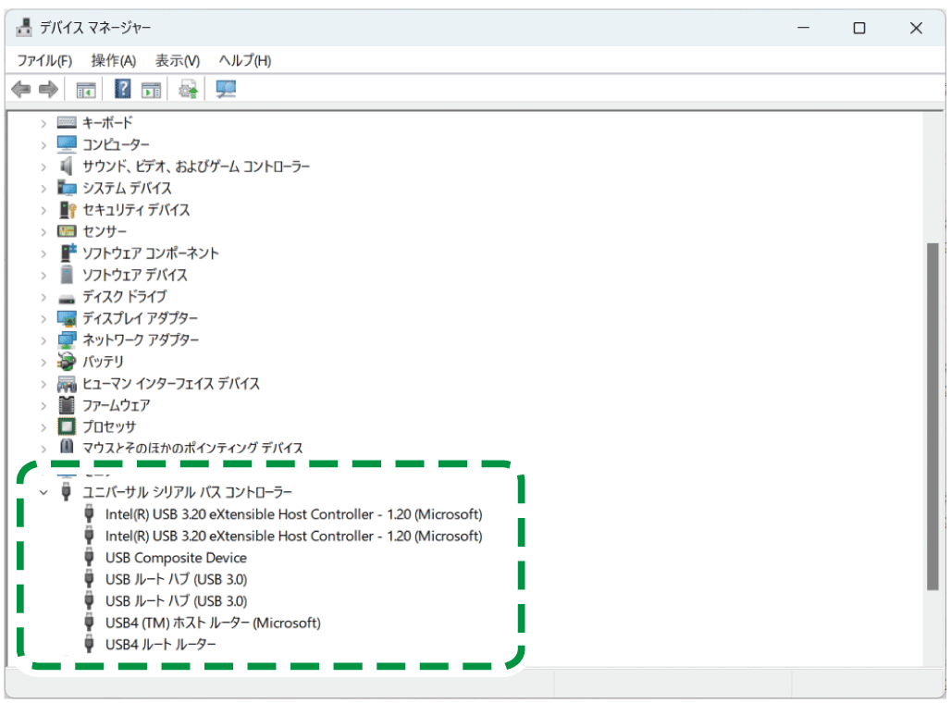Click the Scan hardware changes monitor icon
Screen dimensions: 951x703
click(x=225, y=89)
